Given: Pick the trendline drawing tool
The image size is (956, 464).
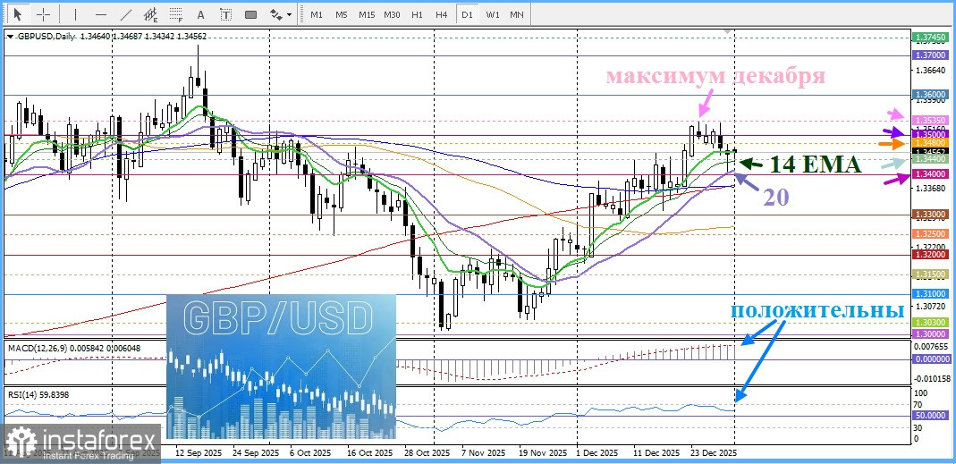Looking at the screenshot, I should [126, 14].
